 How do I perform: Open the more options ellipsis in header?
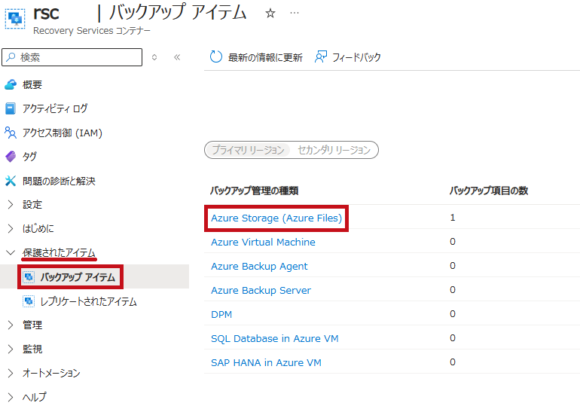point(295,13)
